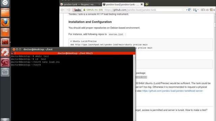This screenshot has width=216, height=121.
Task: Click the weather cloud +3 icon
Action: [205, 10]
